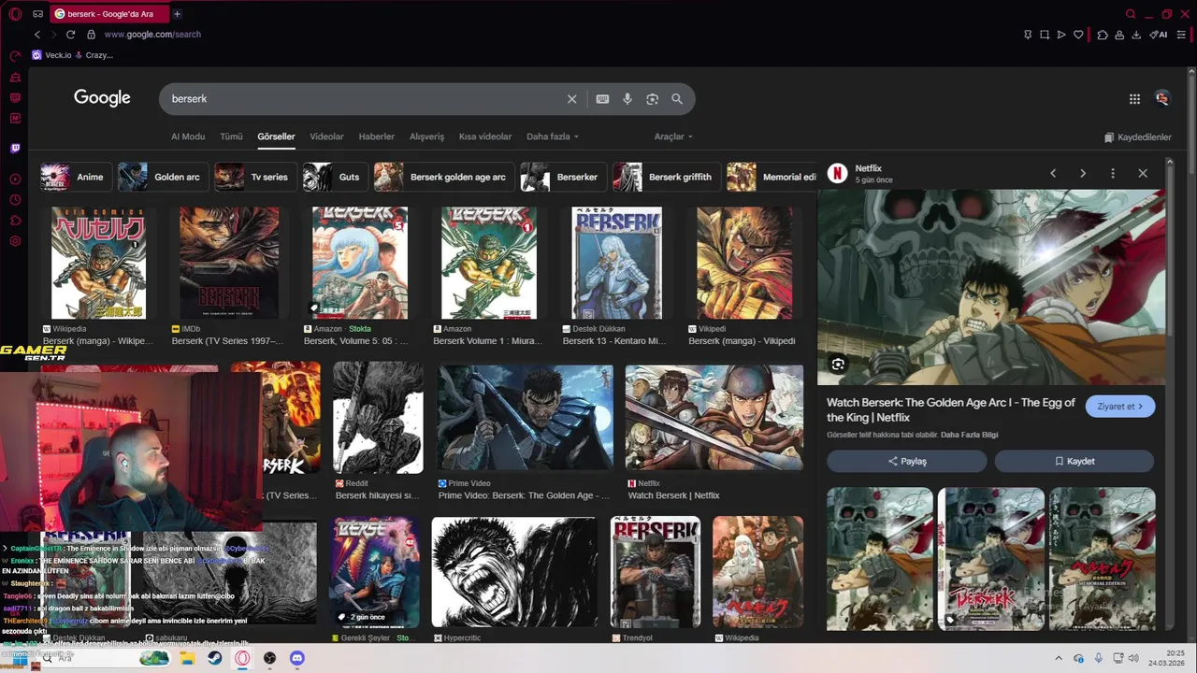The image size is (1197, 673).
Task: Open the Daha Fazla Bilgi link
Action: click(x=970, y=435)
